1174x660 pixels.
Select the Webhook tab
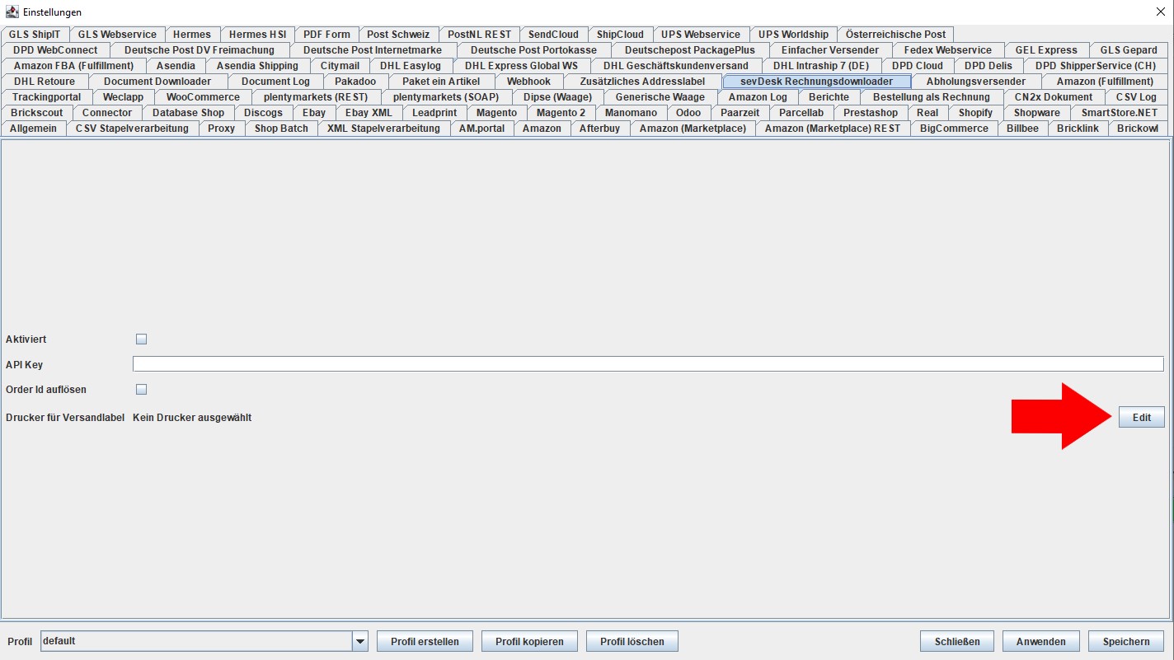tap(528, 82)
